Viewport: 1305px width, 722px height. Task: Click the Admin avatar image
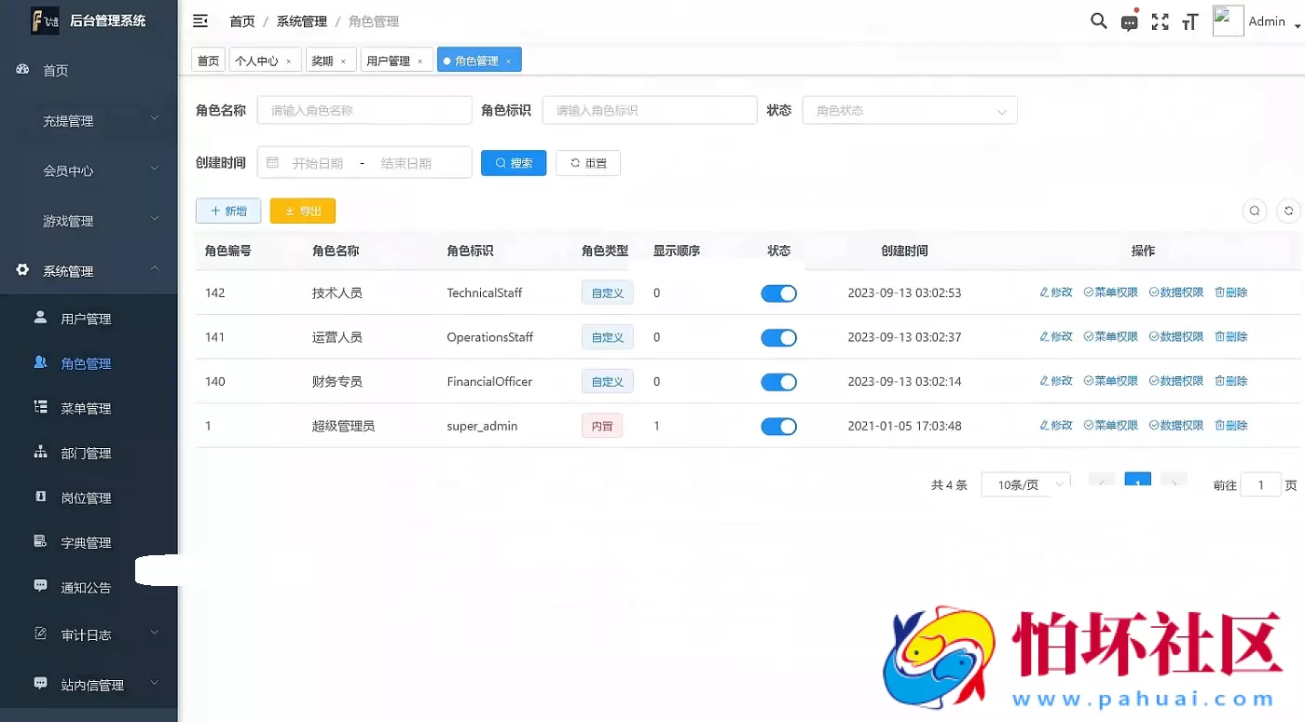click(1228, 20)
